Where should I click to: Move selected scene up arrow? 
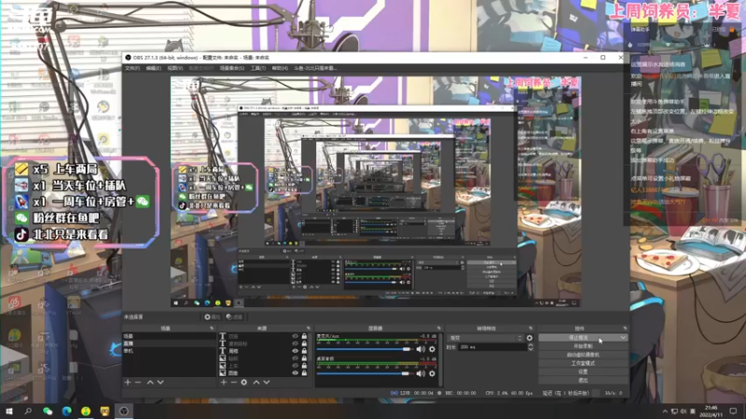[150, 382]
